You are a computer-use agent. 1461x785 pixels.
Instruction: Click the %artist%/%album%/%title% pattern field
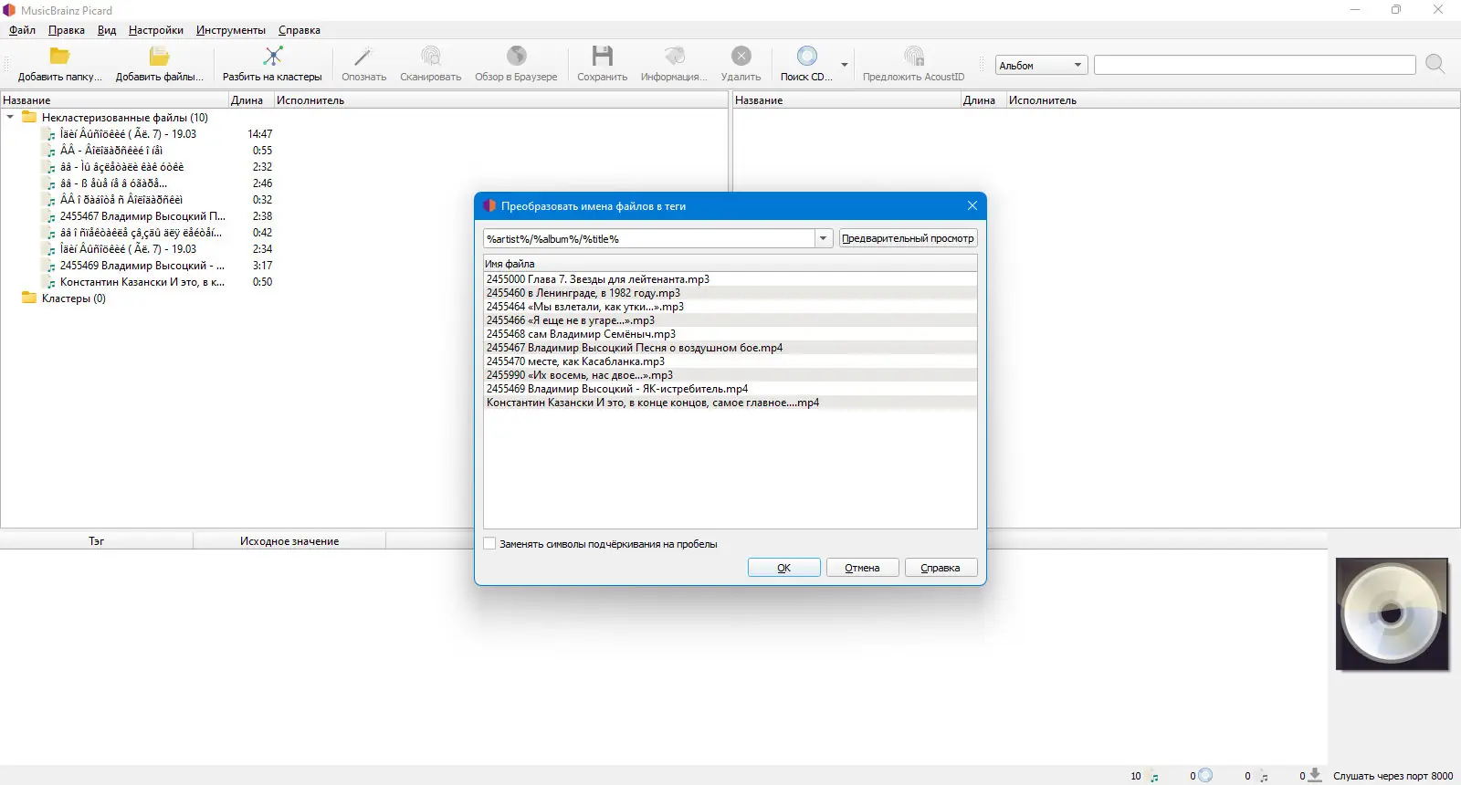[649, 238]
